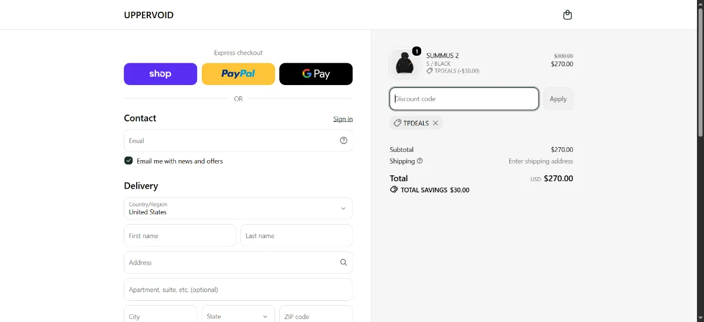The image size is (704, 322).
Task: Focus the Apartment, suite field
Action: 238,290
